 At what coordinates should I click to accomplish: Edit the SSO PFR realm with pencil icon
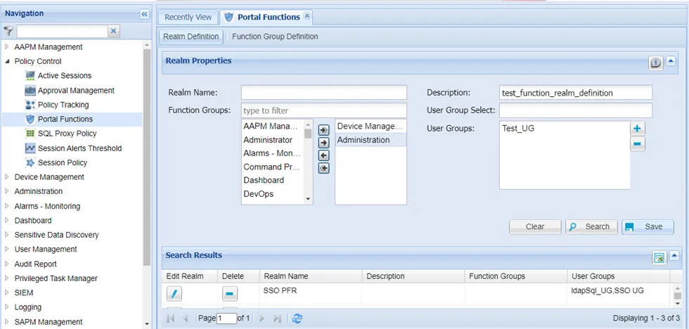[174, 293]
